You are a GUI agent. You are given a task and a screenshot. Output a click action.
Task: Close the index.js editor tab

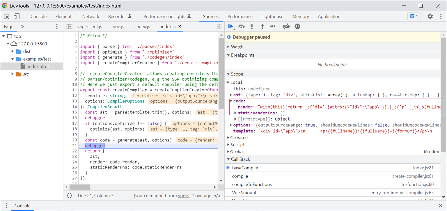pyautogui.click(x=180, y=26)
